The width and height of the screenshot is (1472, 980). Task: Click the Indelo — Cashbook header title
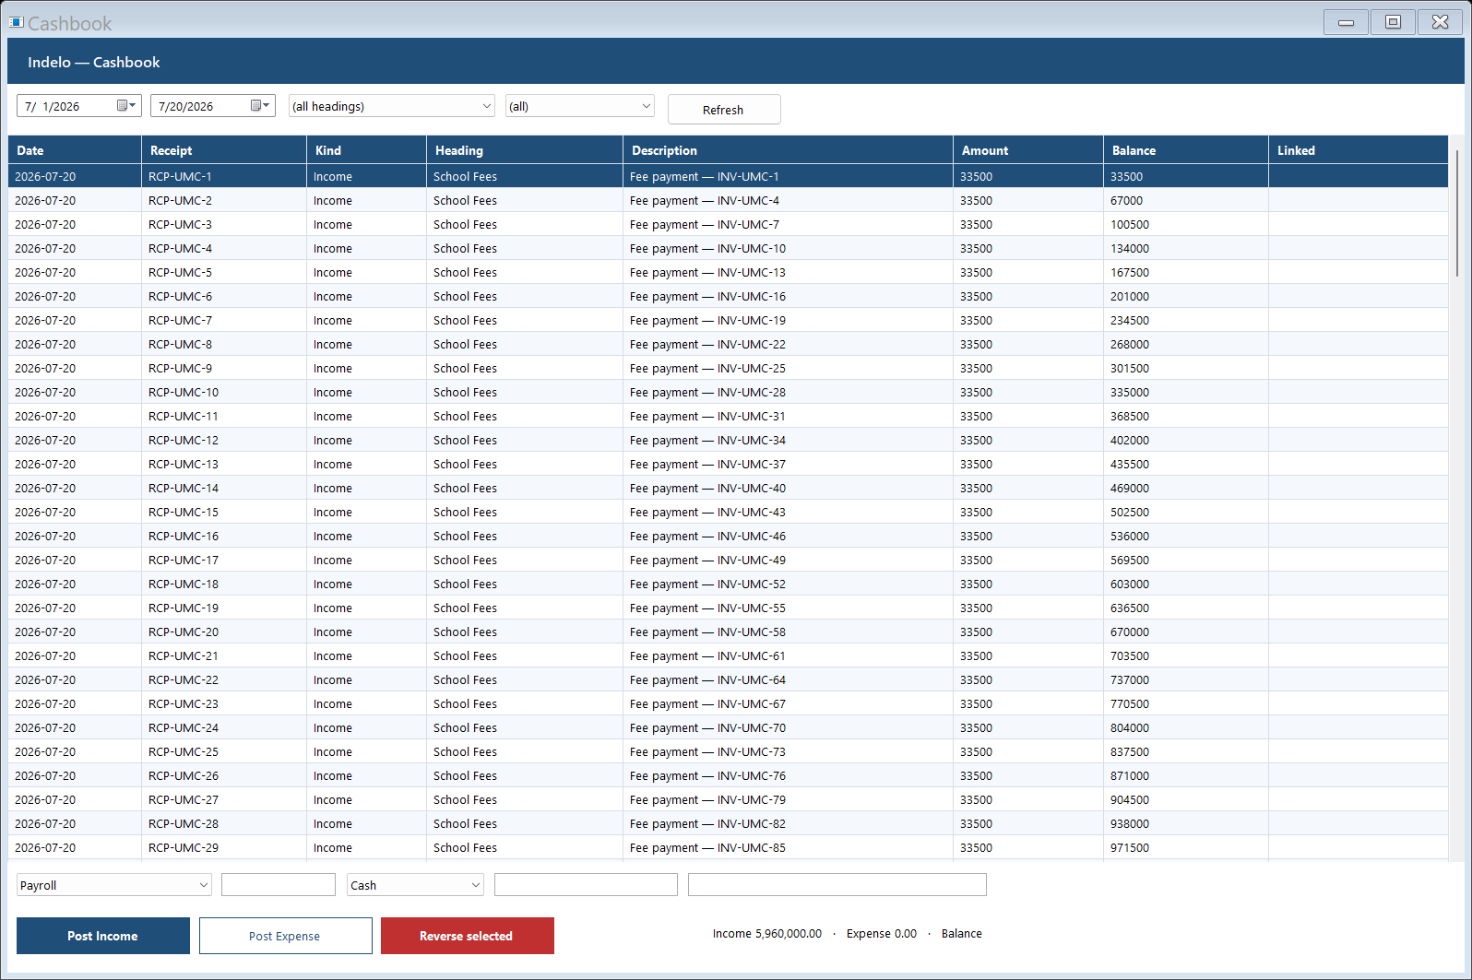(94, 62)
